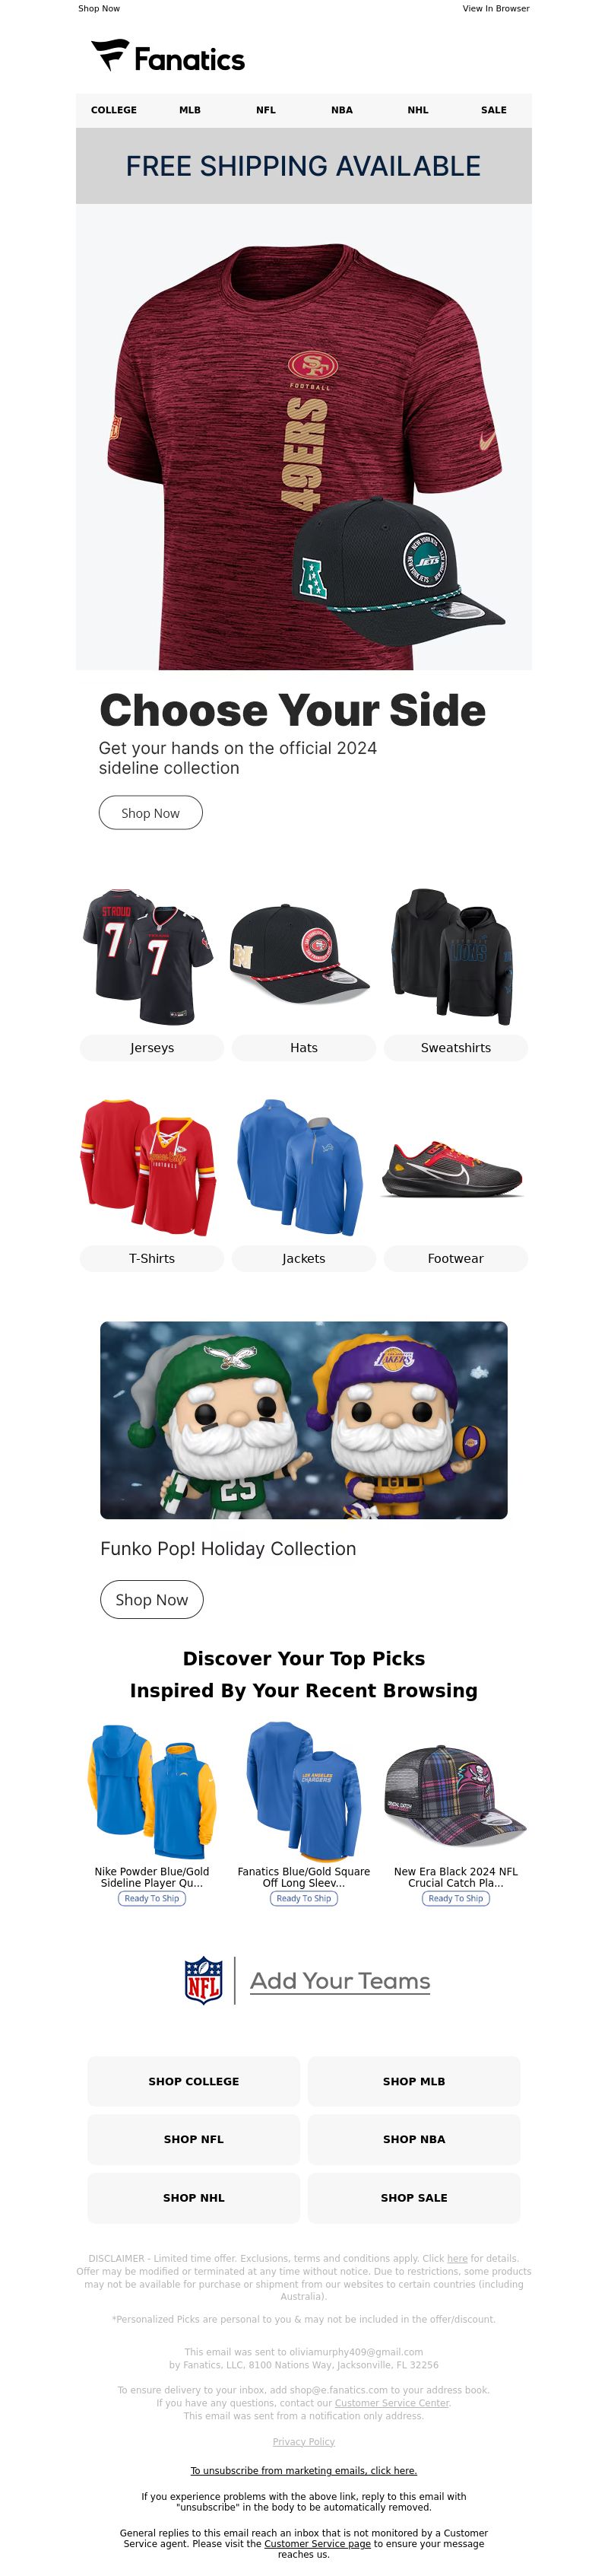Image resolution: width=608 pixels, height=2576 pixels.
Task: Open the View In Browser link
Action: point(496,8)
